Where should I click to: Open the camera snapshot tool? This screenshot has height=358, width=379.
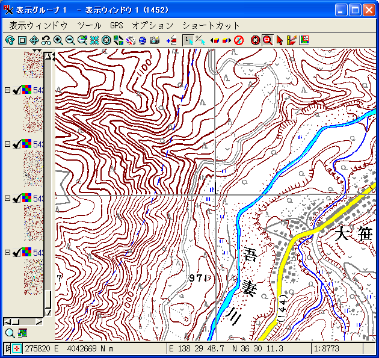(155, 40)
